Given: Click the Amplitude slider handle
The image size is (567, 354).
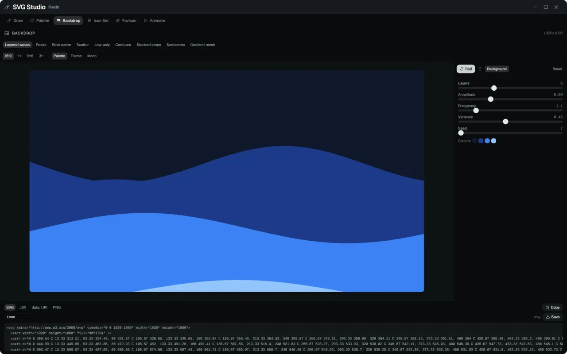Looking at the screenshot, I should [x=490, y=99].
